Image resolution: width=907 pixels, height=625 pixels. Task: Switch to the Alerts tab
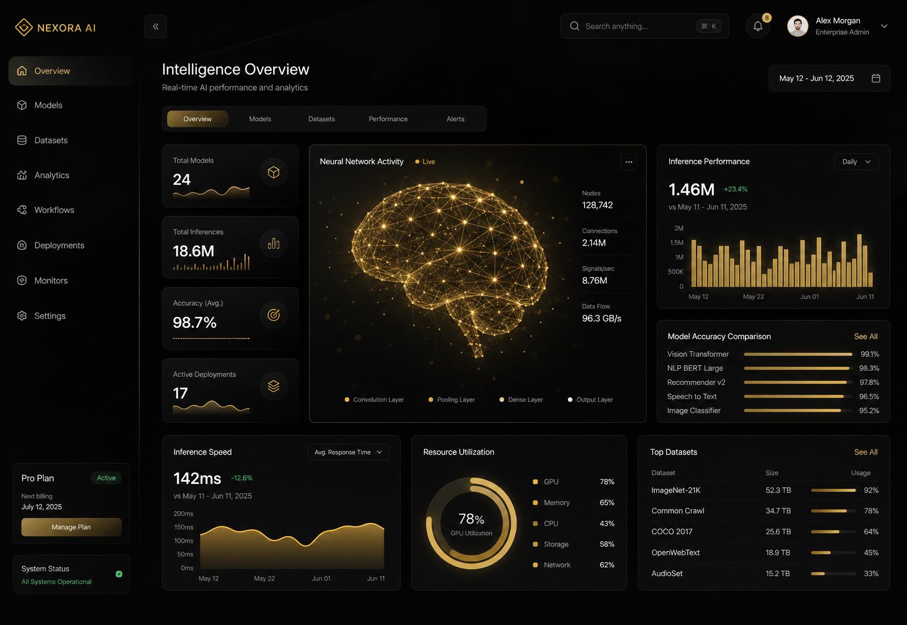[455, 119]
